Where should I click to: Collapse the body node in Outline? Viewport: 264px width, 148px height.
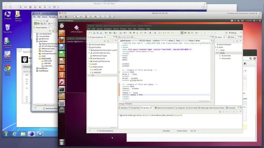coord(217,53)
